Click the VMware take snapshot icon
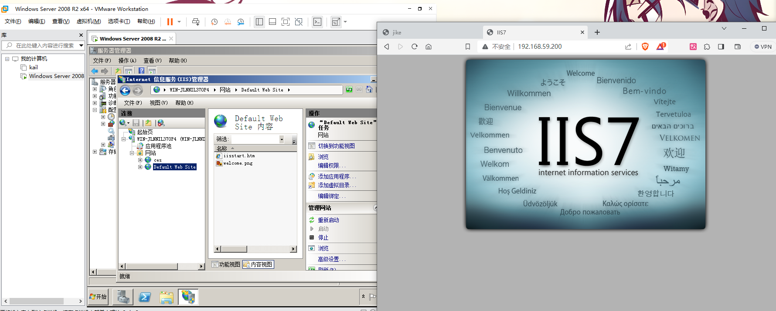This screenshot has height=311, width=776. click(214, 22)
